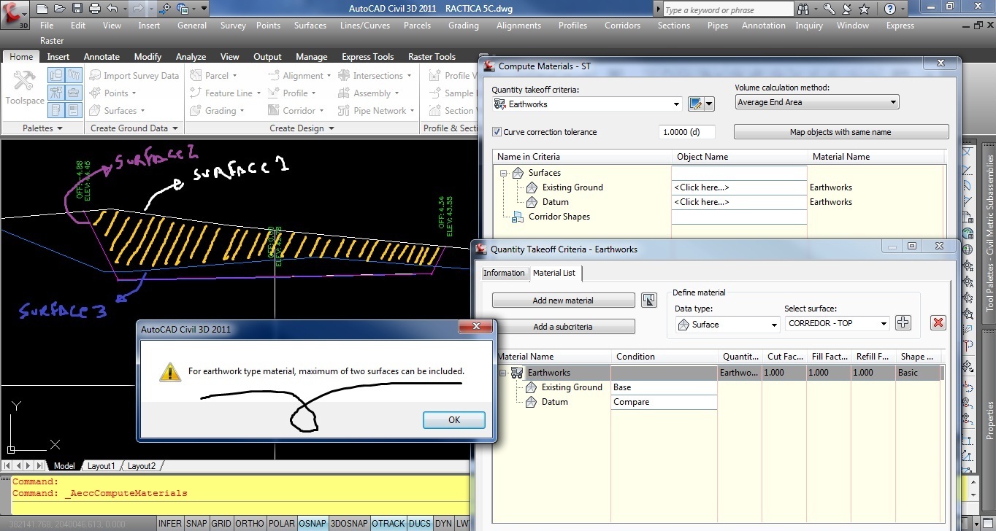This screenshot has width=996, height=531.
Task: Click Map objects with same name
Action: pos(840,133)
